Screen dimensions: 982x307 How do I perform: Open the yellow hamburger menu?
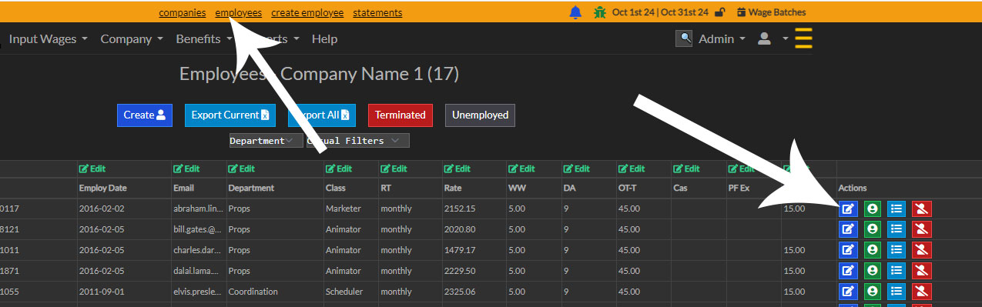pyautogui.click(x=803, y=38)
